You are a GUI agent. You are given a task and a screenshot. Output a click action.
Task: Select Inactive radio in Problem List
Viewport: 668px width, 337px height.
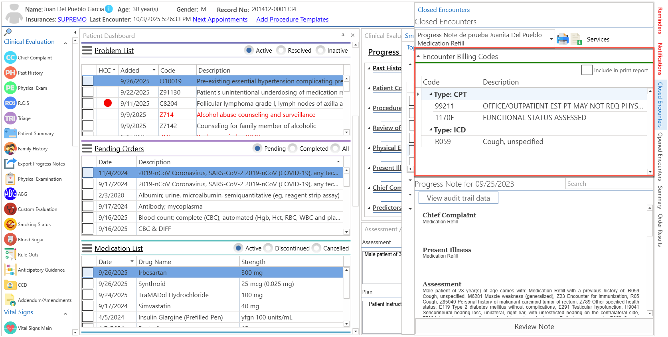320,50
